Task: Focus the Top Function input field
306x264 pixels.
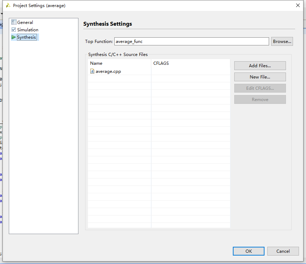Action: click(x=191, y=42)
